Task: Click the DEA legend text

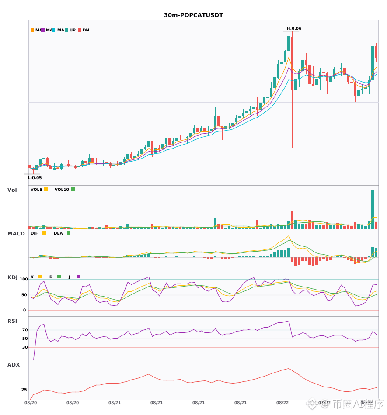Action: click(58, 233)
